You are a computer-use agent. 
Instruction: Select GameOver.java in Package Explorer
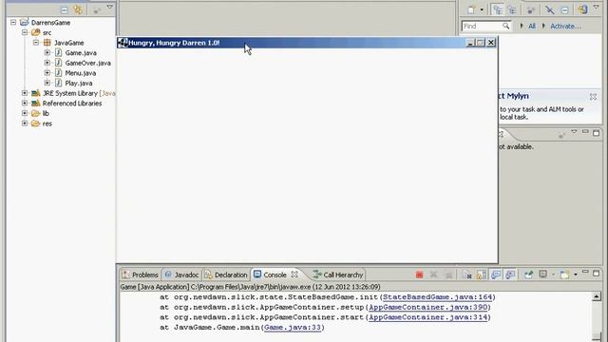pyautogui.click(x=87, y=63)
